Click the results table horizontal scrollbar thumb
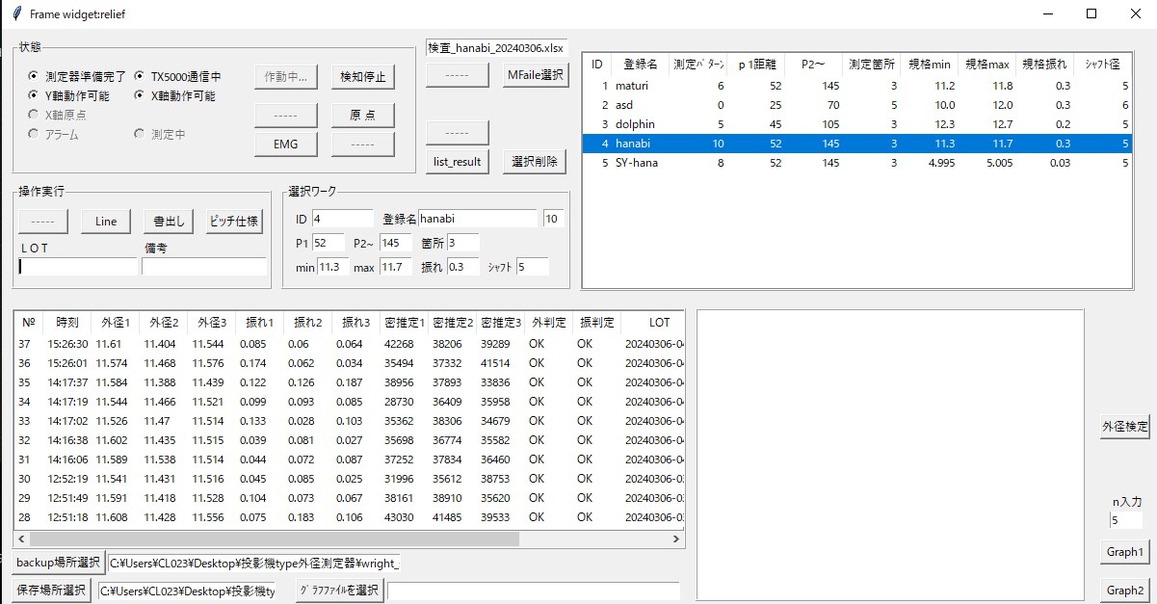This screenshot has width=1157, height=604. tap(275, 538)
